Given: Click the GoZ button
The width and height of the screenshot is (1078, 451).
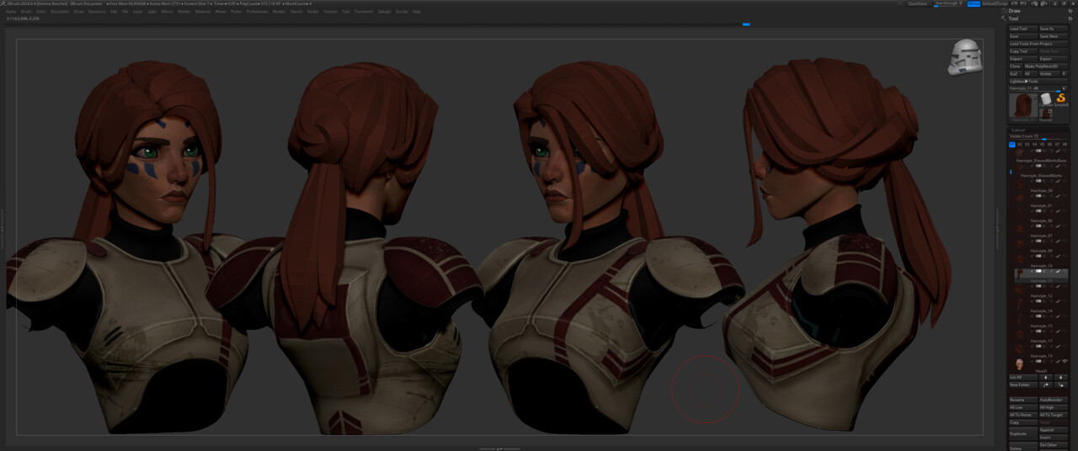Looking at the screenshot, I should pyautogui.click(x=1015, y=73).
